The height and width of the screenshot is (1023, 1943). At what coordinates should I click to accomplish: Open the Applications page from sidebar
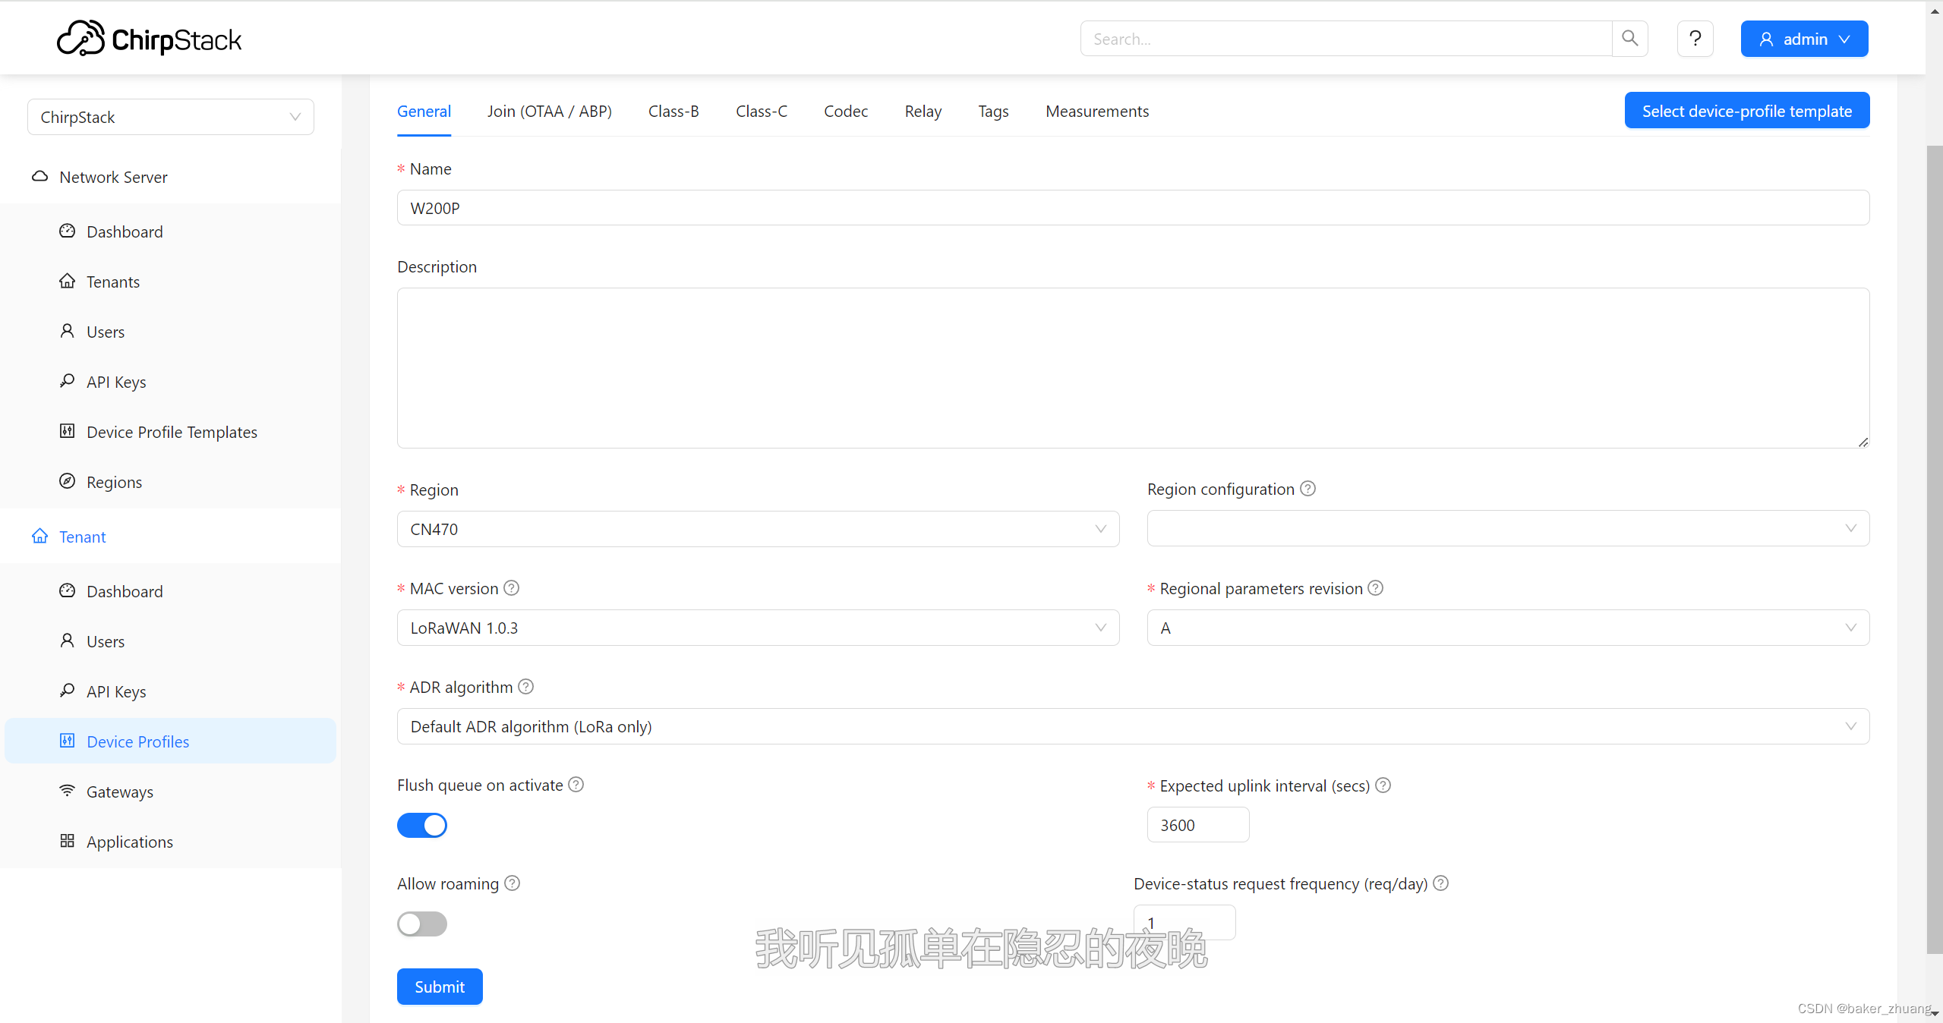(x=129, y=842)
